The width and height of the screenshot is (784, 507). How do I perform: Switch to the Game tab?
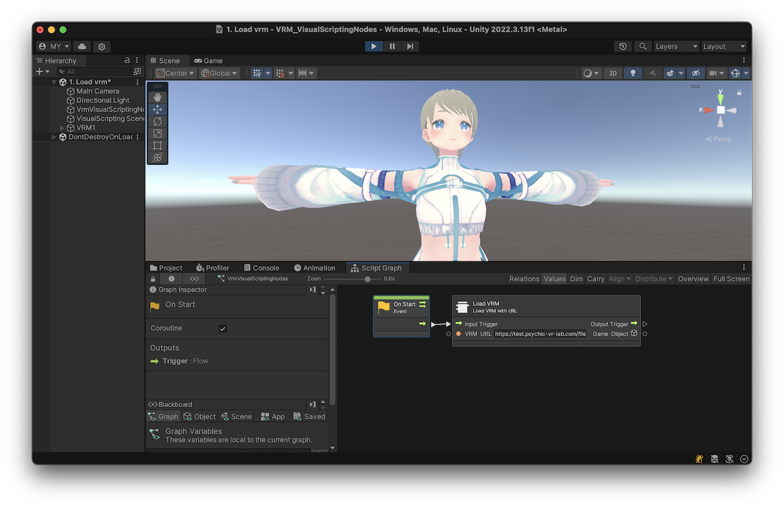208,61
